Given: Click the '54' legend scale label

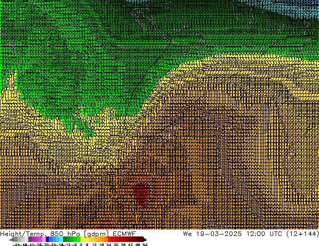Looking at the screenshot, I should pos(145,244).
